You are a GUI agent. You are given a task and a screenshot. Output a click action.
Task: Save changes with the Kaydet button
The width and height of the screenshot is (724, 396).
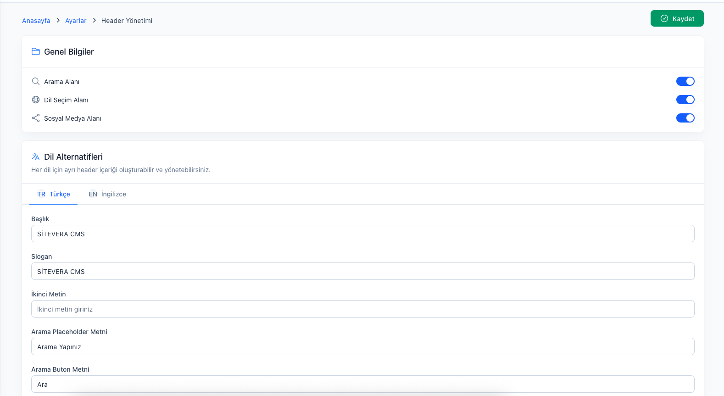677,18
